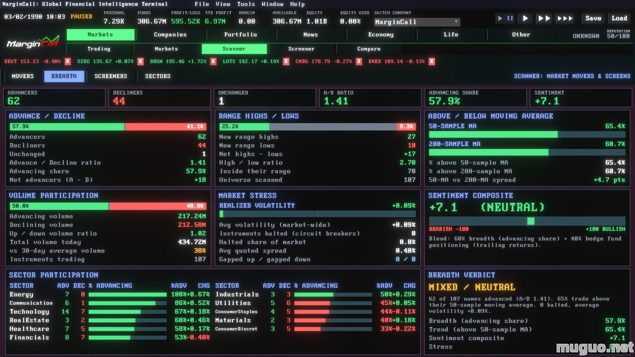Image resolution: width=635 pixels, height=357 pixels.
Task: Remove LOTS ticker from watchlist
Action: pos(286,61)
